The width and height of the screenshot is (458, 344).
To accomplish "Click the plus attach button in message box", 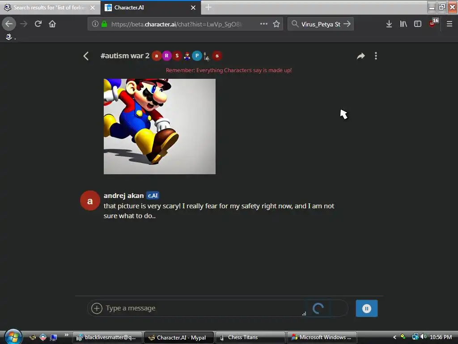I will pyautogui.click(x=97, y=308).
